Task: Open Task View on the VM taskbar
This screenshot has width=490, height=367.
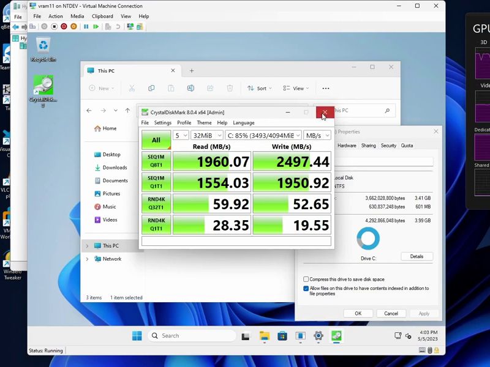Action: point(246,336)
